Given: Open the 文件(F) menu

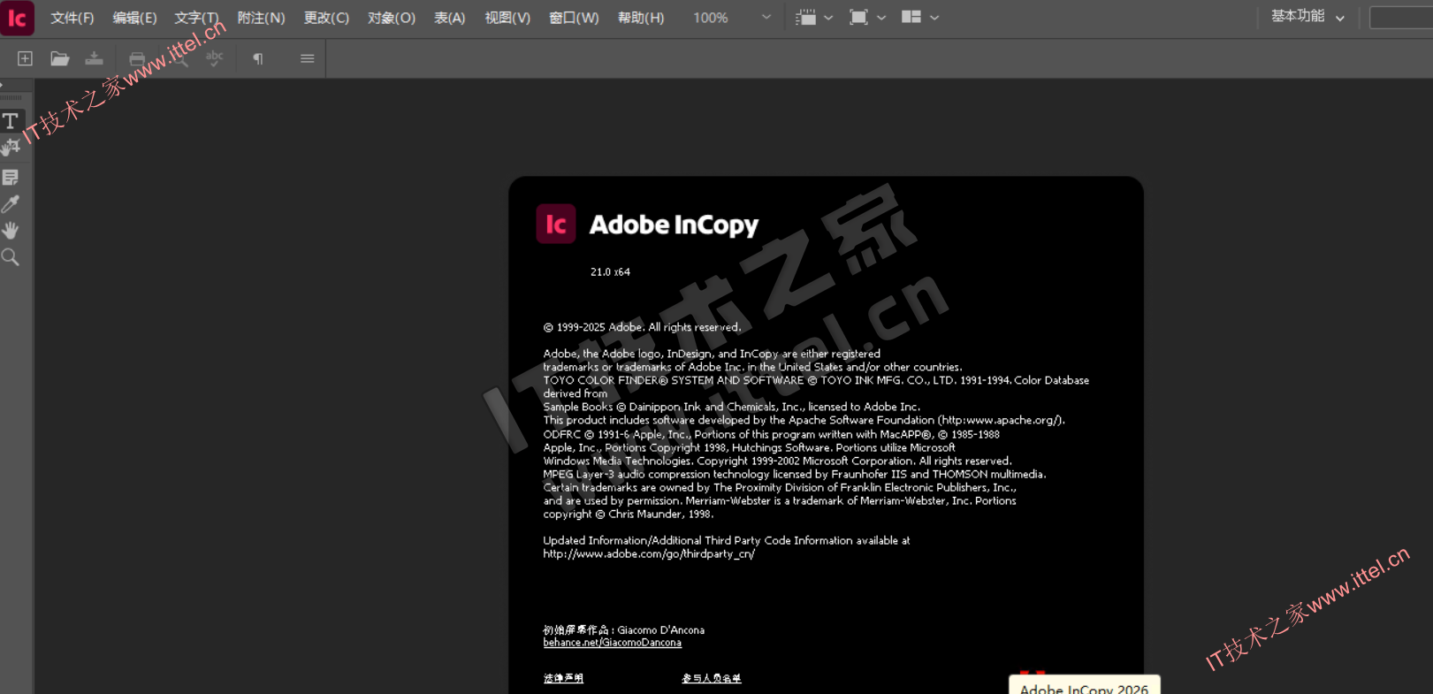Looking at the screenshot, I should (x=72, y=18).
